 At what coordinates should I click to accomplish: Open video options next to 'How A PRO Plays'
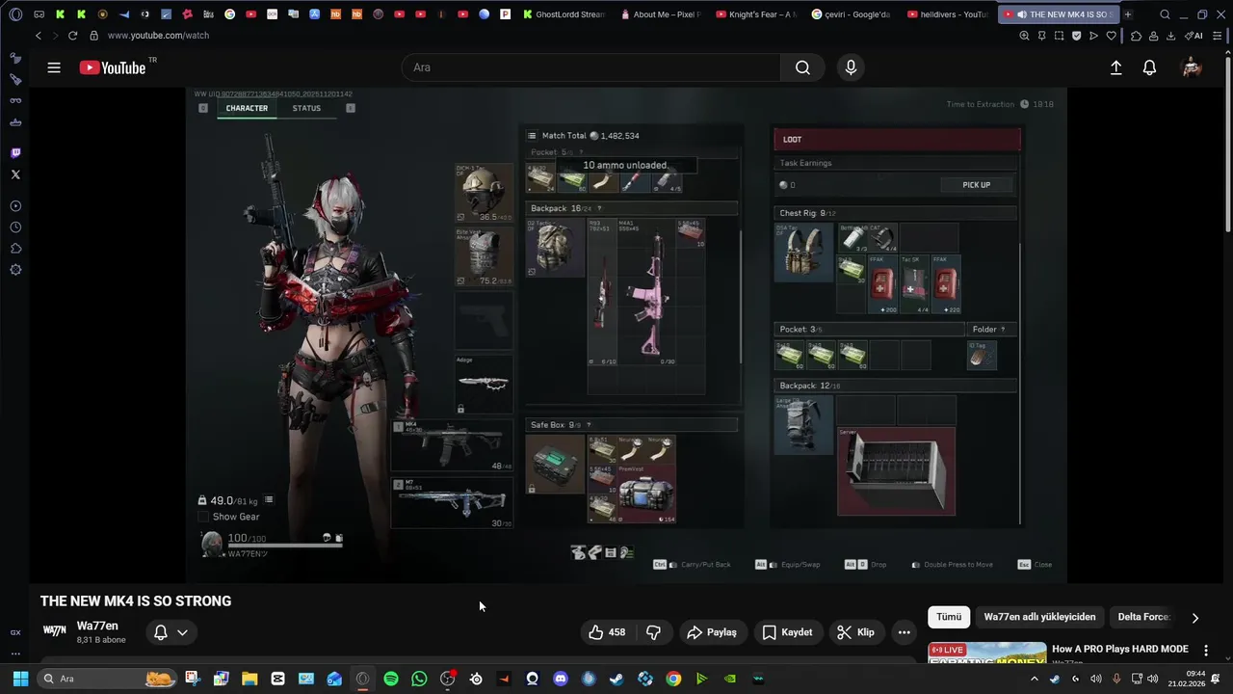pyautogui.click(x=1205, y=651)
